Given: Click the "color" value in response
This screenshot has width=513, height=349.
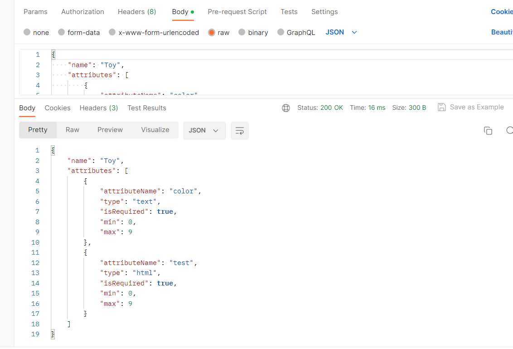Looking at the screenshot, I should click(183, 191).
